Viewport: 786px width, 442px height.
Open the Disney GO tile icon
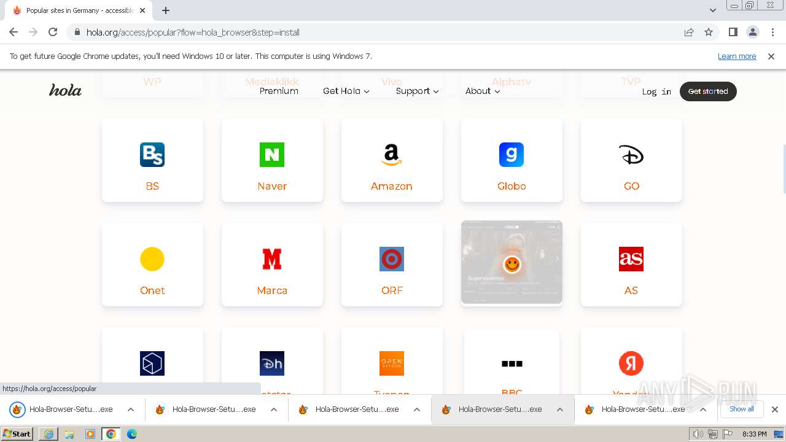point(631,155)
